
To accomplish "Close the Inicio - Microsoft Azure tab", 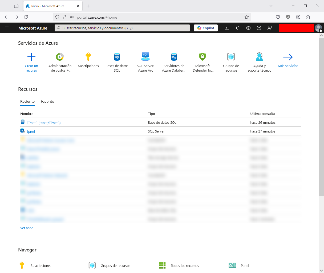I will [78, 6].
